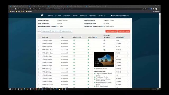This screenshot has height=95, width=169.
Task: Check the box for 21/Mar/22 7:51pm
Action: (39, 63)
